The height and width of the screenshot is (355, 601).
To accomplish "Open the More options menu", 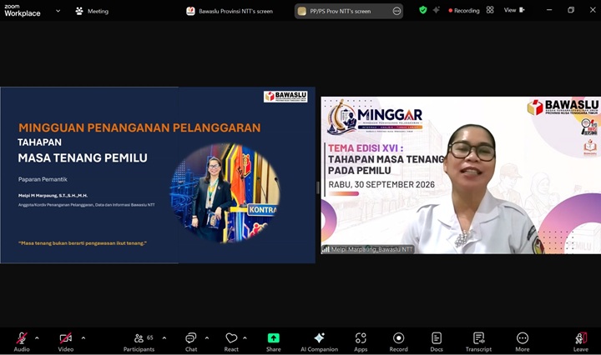I will [523, 342].
